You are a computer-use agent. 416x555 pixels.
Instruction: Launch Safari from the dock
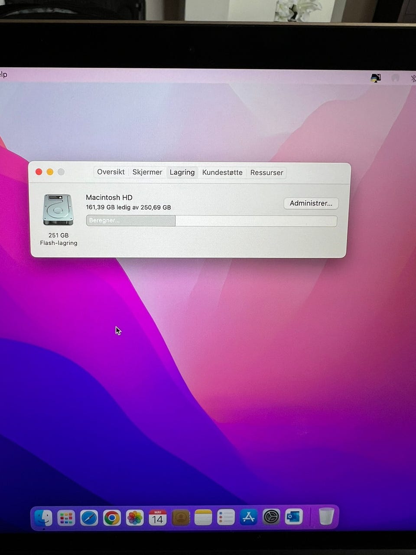click(89, 518)
